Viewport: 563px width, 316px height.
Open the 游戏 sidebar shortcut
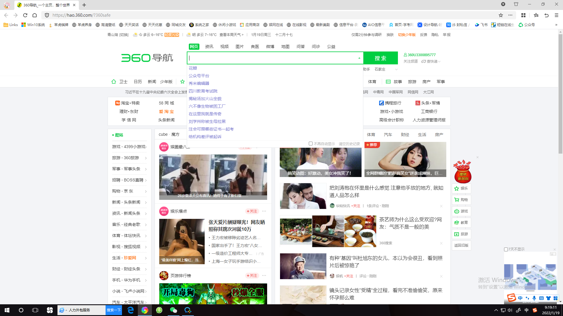(461, 211)
